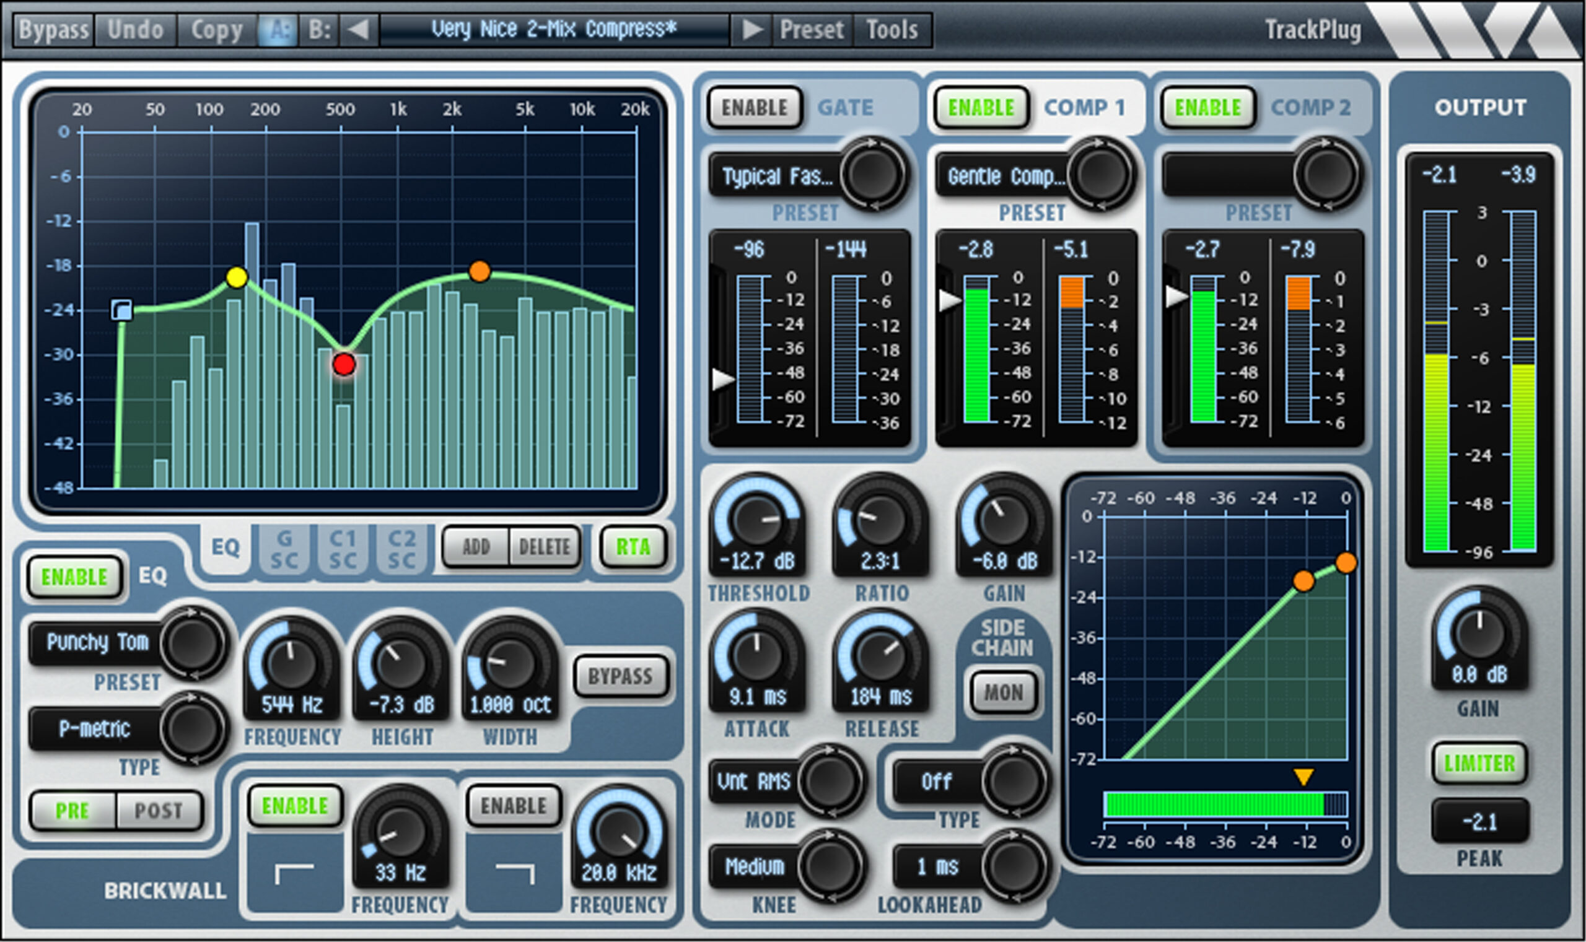The width and height of the screenshot is (1586, 942).
Task: Click the Threshold knob
Action: 756,519
